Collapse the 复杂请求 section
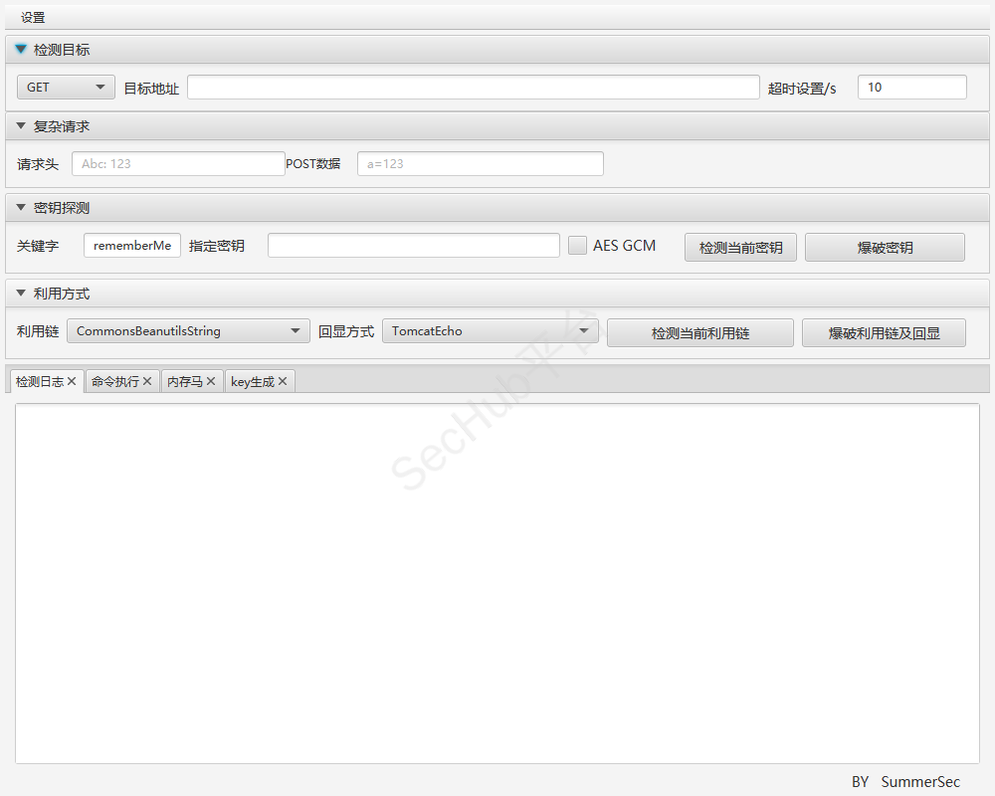The width and height of the screenshot is (995, 796). tap(21, 126)
